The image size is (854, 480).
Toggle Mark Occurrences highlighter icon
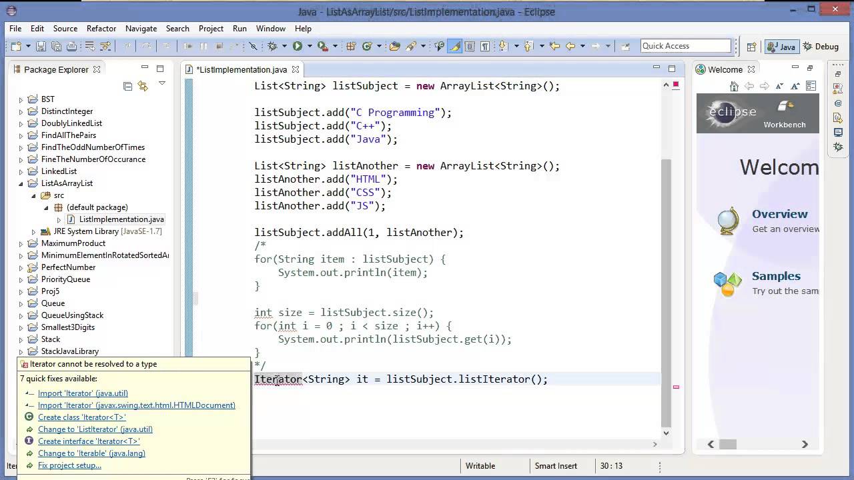click(x=455, y=46)
